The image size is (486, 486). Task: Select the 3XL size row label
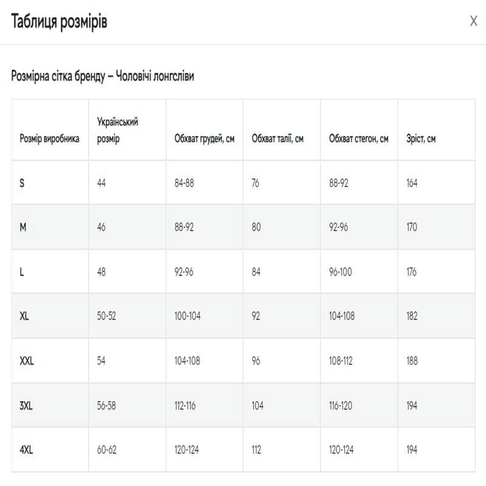[x=26, y=405]
